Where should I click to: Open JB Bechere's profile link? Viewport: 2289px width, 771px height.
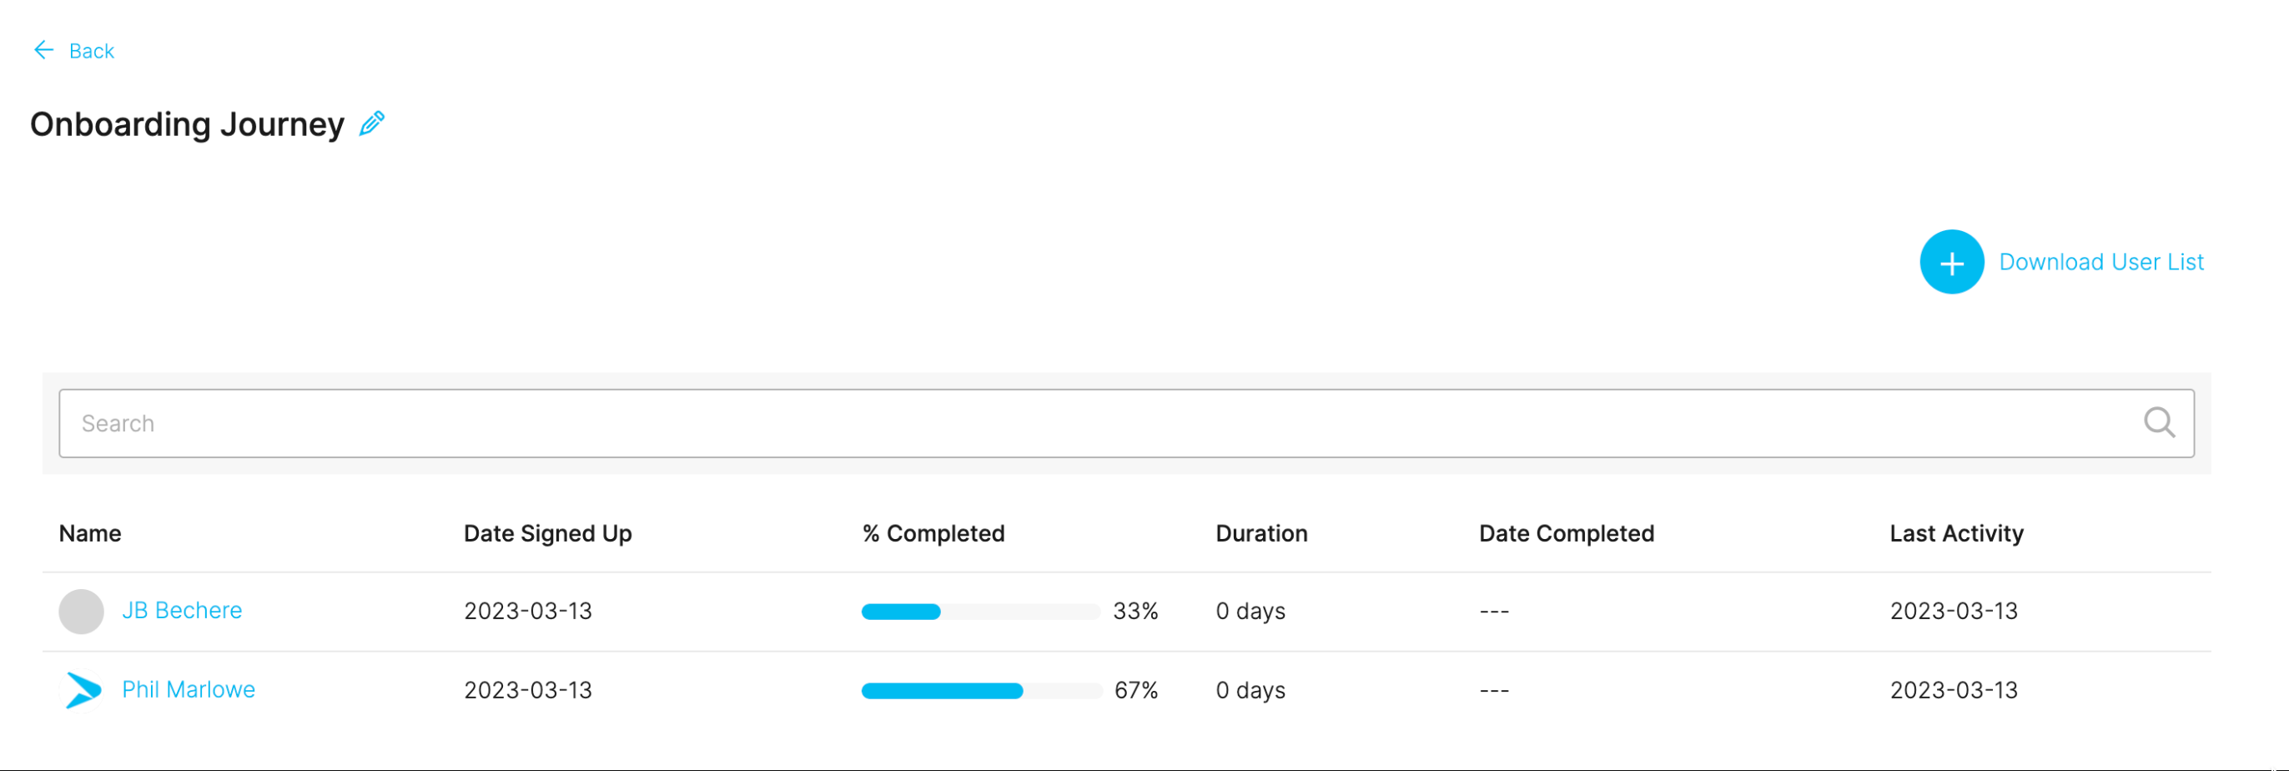(182, 611)
